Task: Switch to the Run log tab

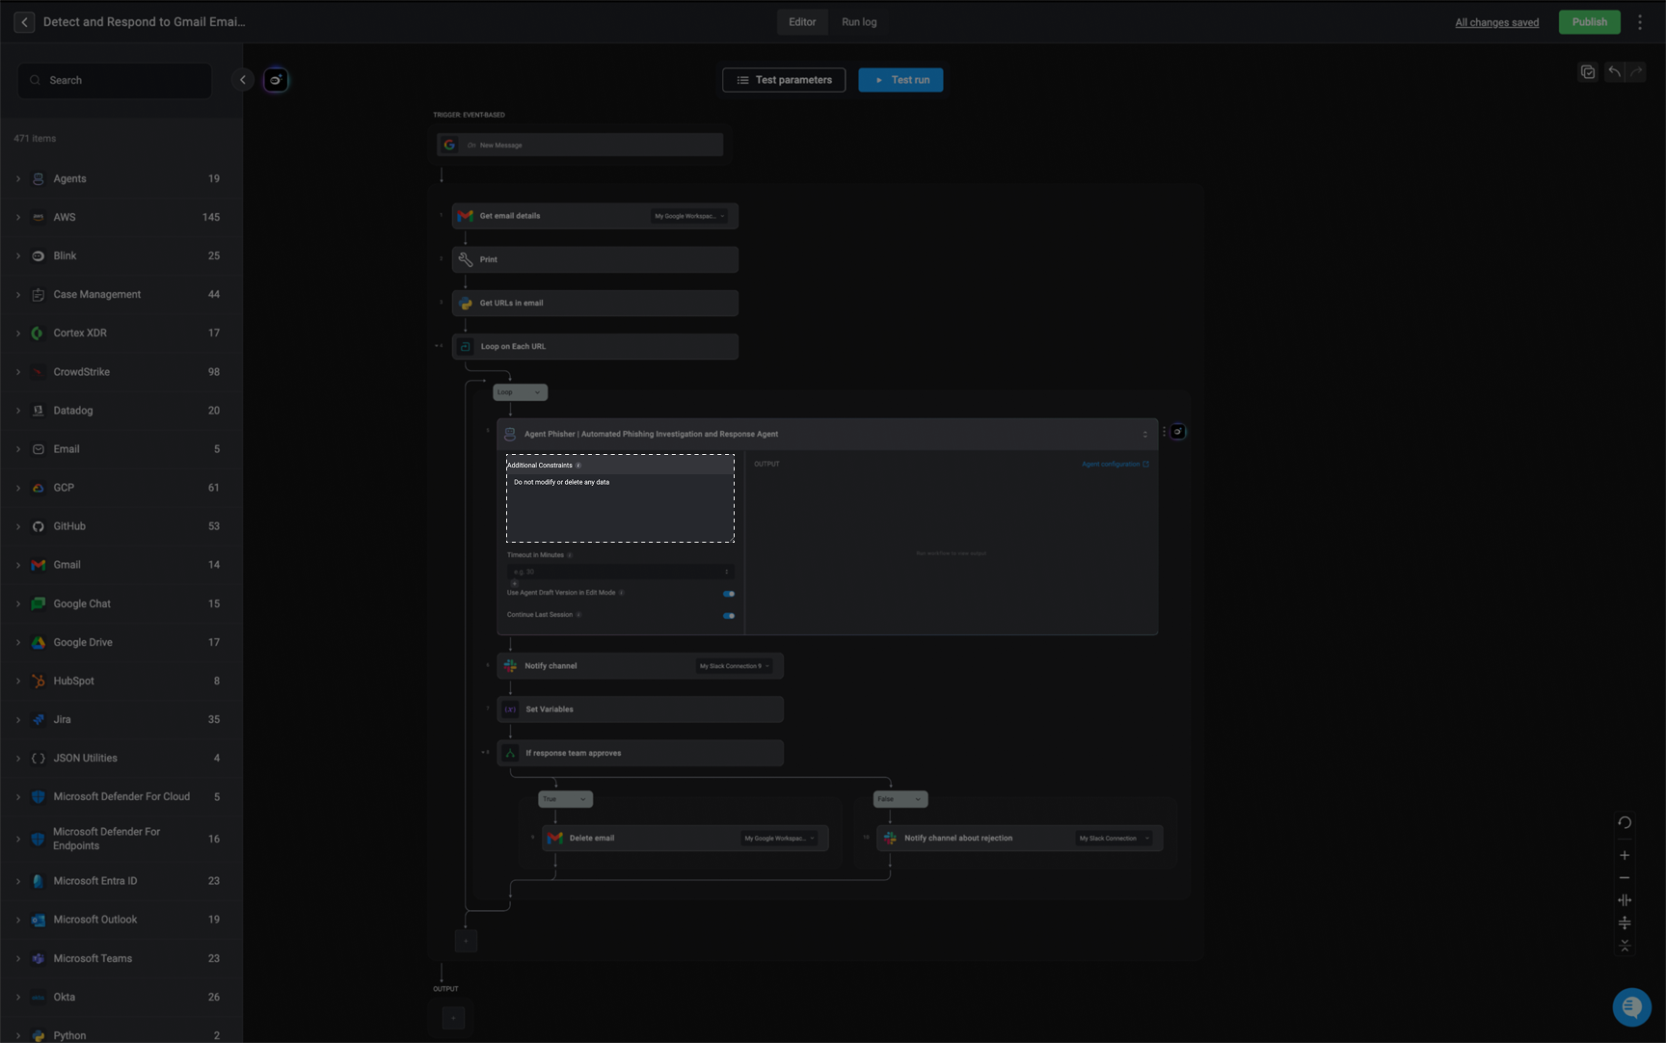Action: pyautogui.click(x=859, y=22)
